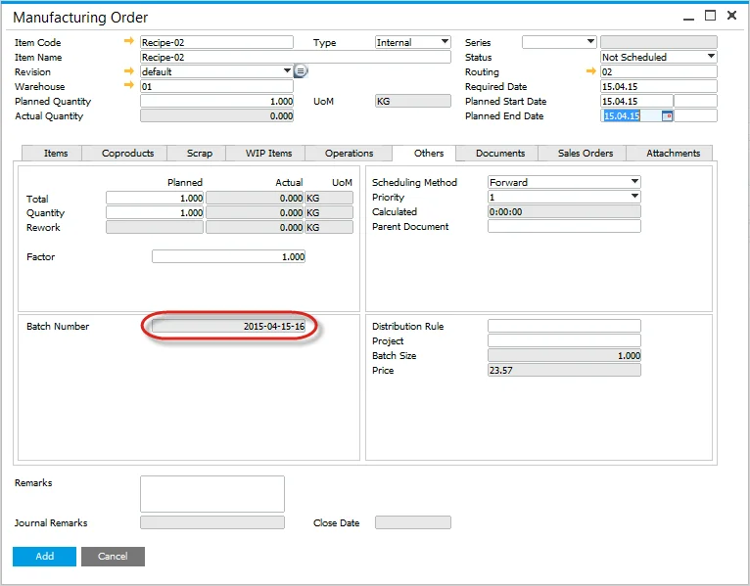750x586 pixels.
Task: Open the calendar picker in Planned End Date
Action: coord(667,115)
